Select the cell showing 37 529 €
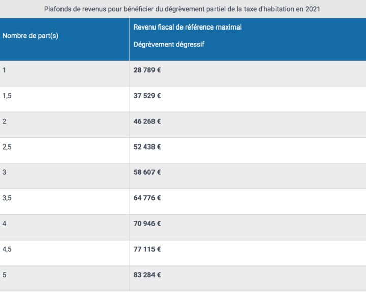366x292 pixels. click(x=147, y=96)
